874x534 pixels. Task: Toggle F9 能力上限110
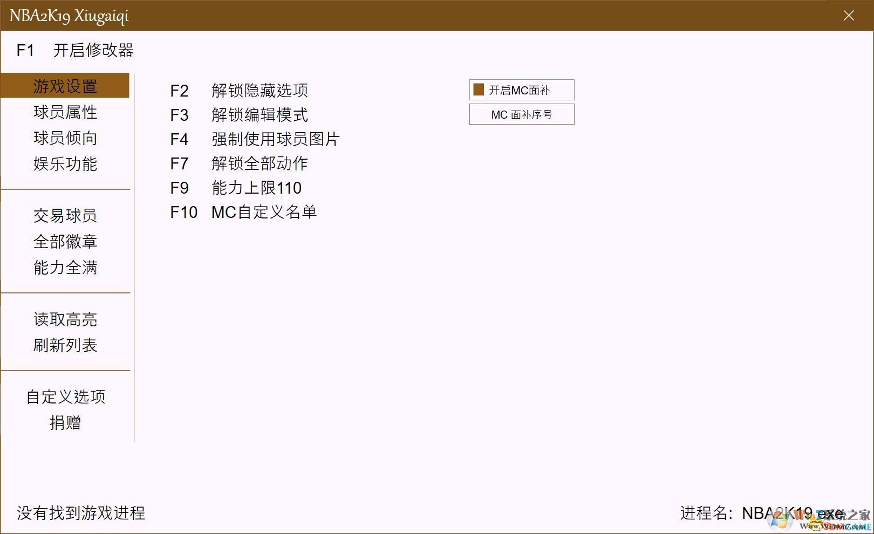236,188
